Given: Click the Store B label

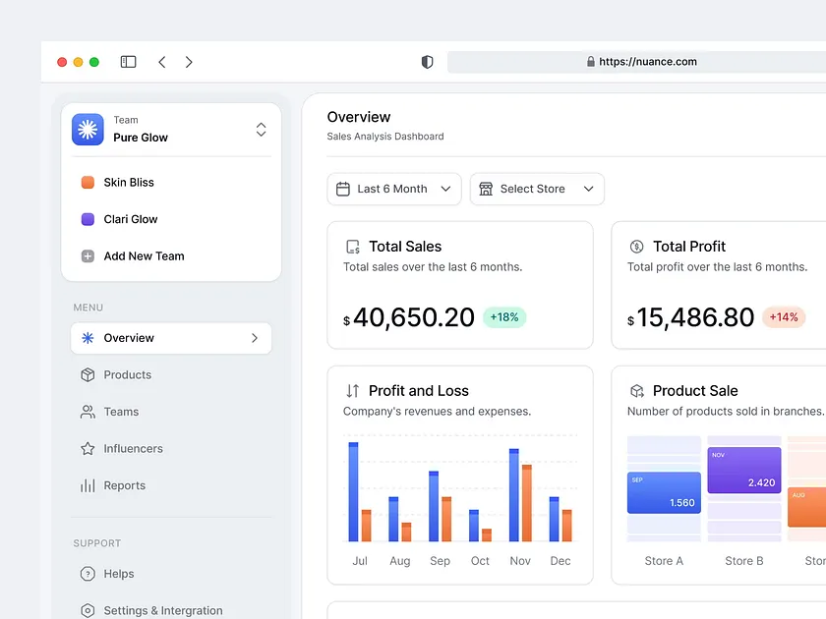Looking at the screenshot, I should pos(743,561).
